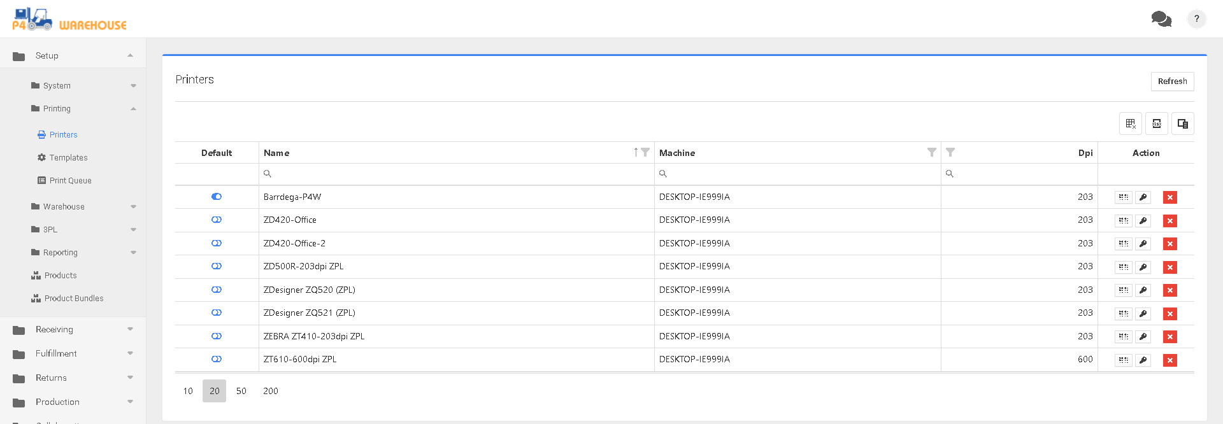Enable default toggle for ZT610-600dpi ZPL

tap(217, 359)
